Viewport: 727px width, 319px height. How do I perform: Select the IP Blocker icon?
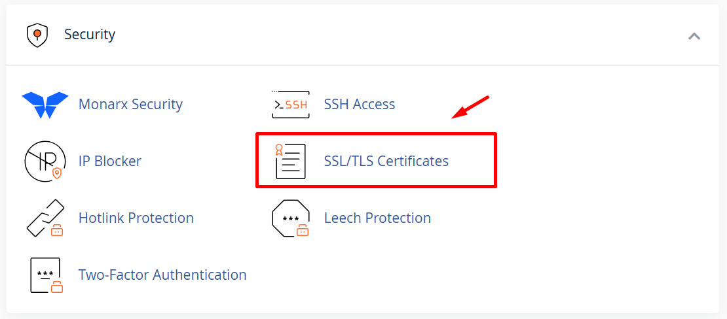click(x=45, y=161)
